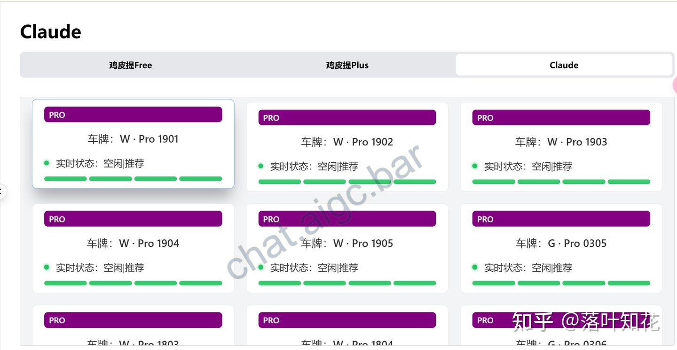
Task: Switch to the 鸡皮提Free tab
Action: pos(130,65)
